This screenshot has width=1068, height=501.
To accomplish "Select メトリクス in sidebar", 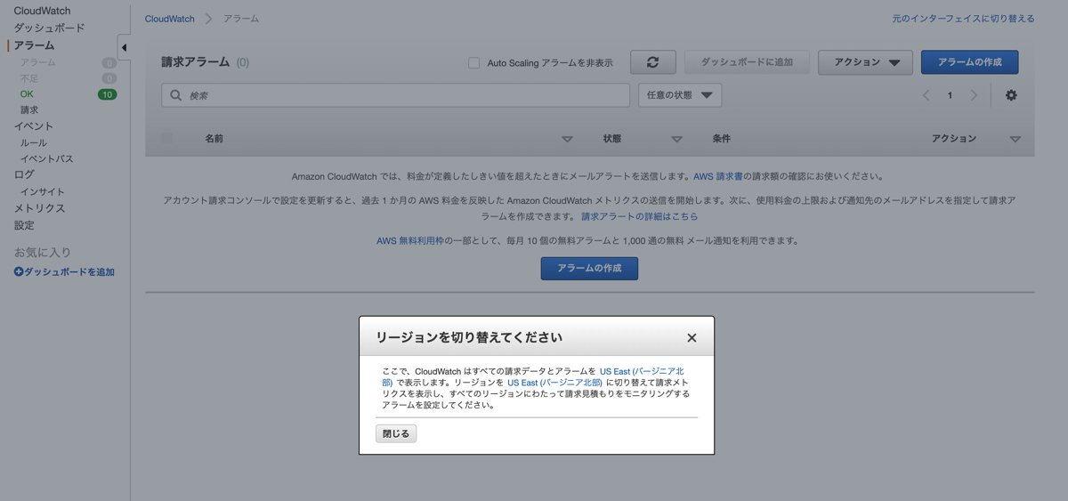I will tap(39, 208).
